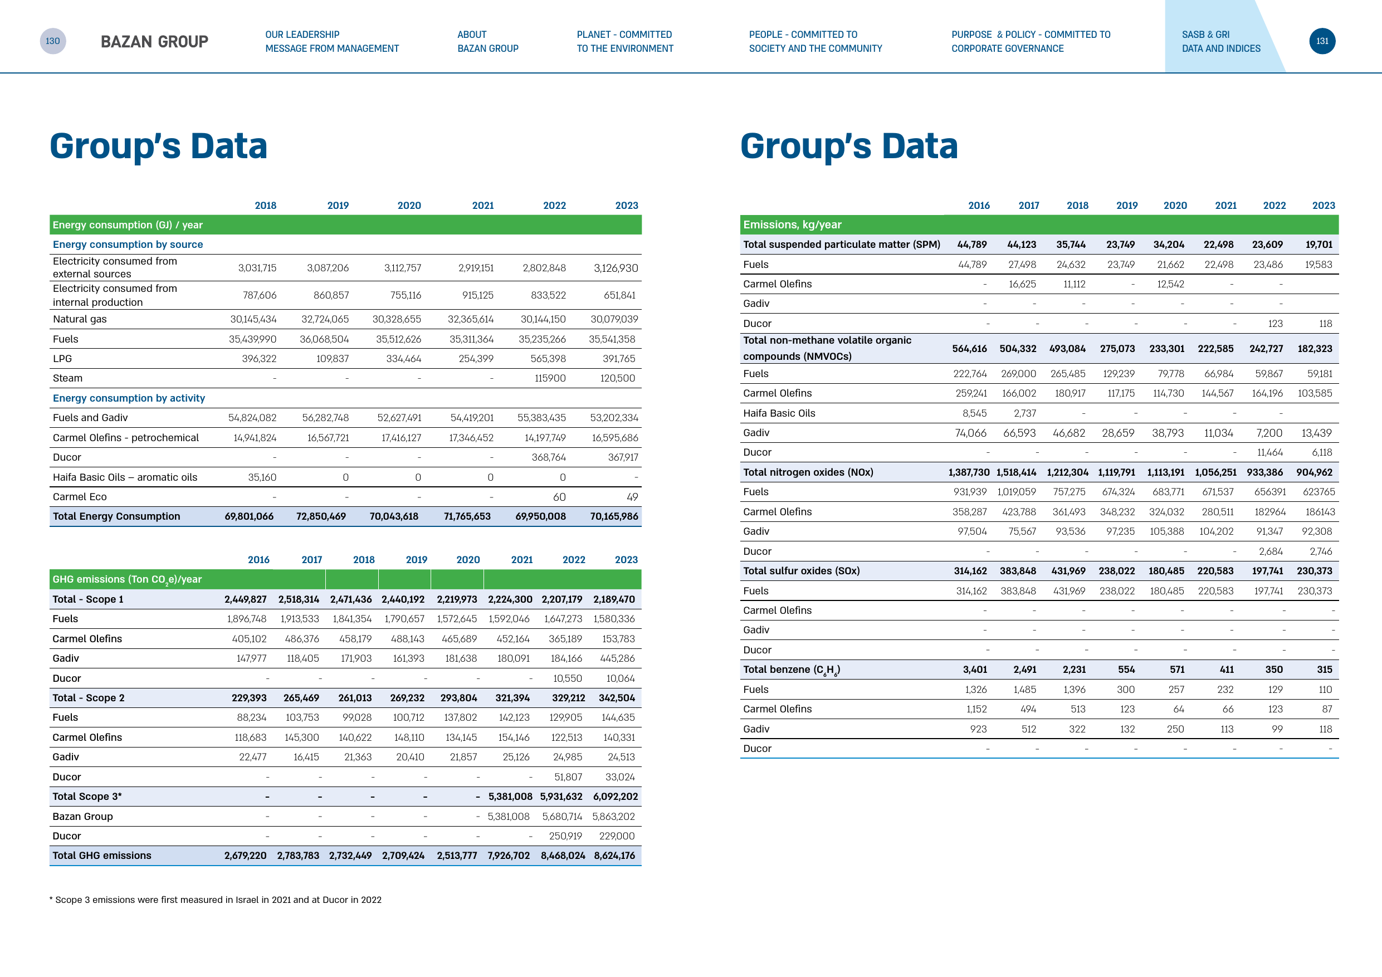Click the Total - Scope 1 row label

88,599
